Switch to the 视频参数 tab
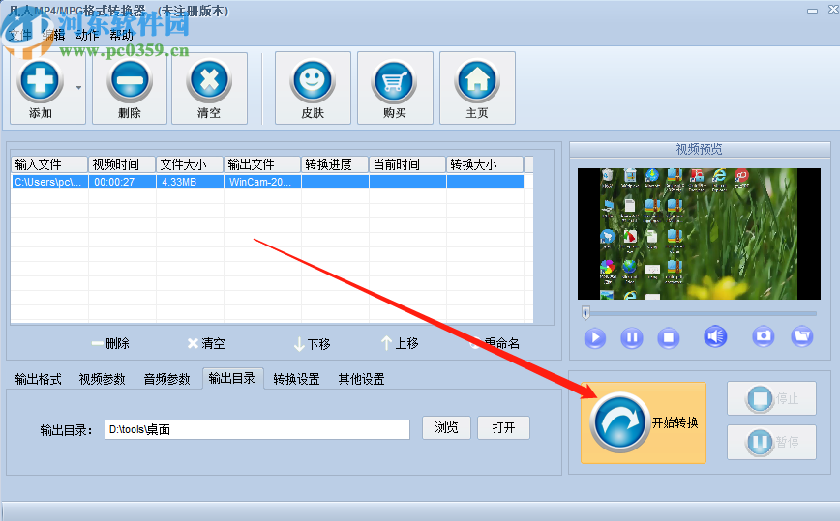 [102, 379]
